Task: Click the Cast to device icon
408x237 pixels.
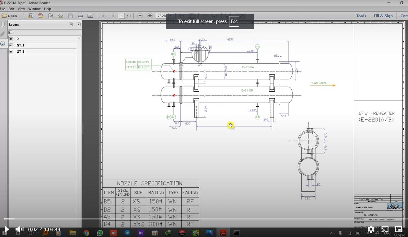Action: [x=385, y=230]
